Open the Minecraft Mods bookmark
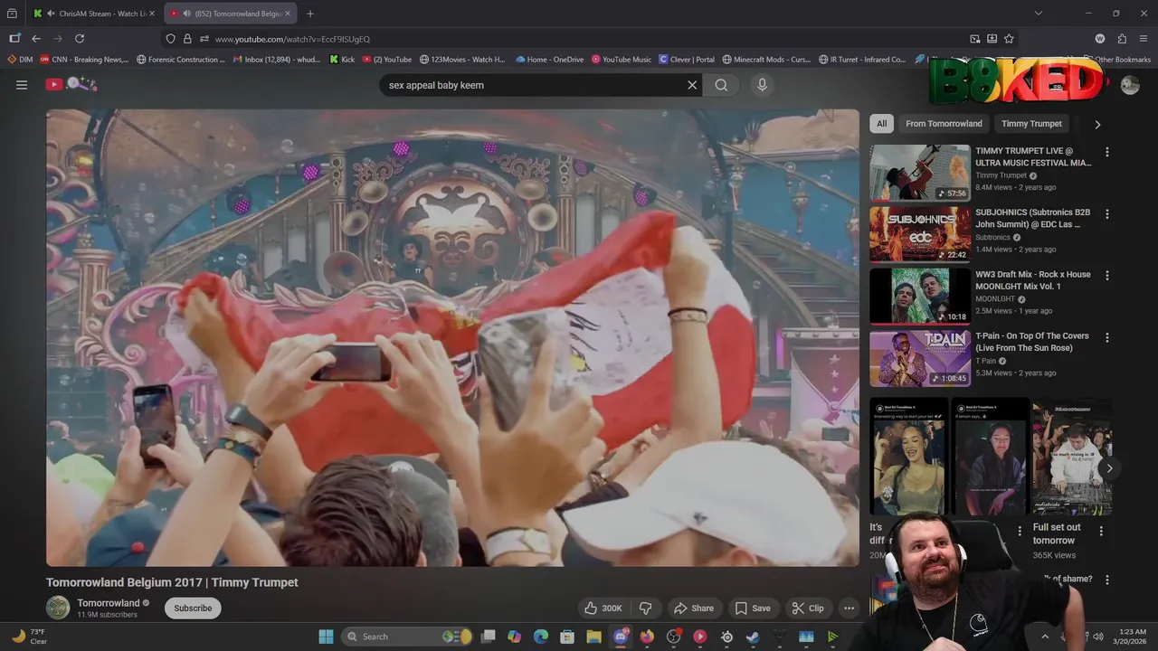The width and height of the screenshot is (1158, 651). pyautogui.click(x=766, y=60)
